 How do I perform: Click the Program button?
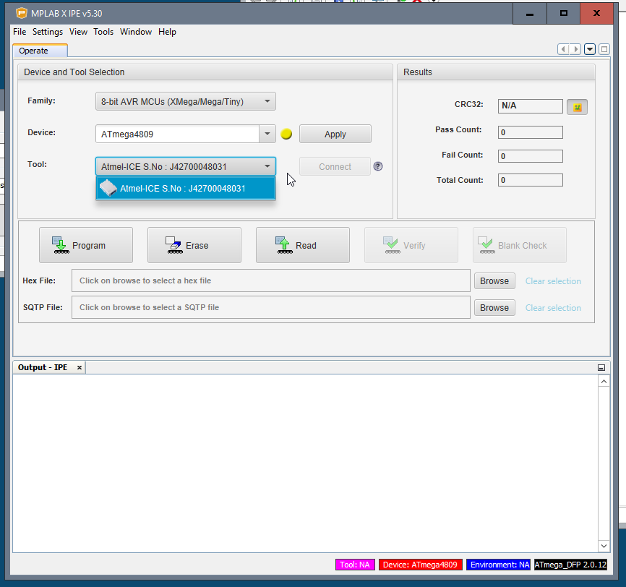[86, 245]
